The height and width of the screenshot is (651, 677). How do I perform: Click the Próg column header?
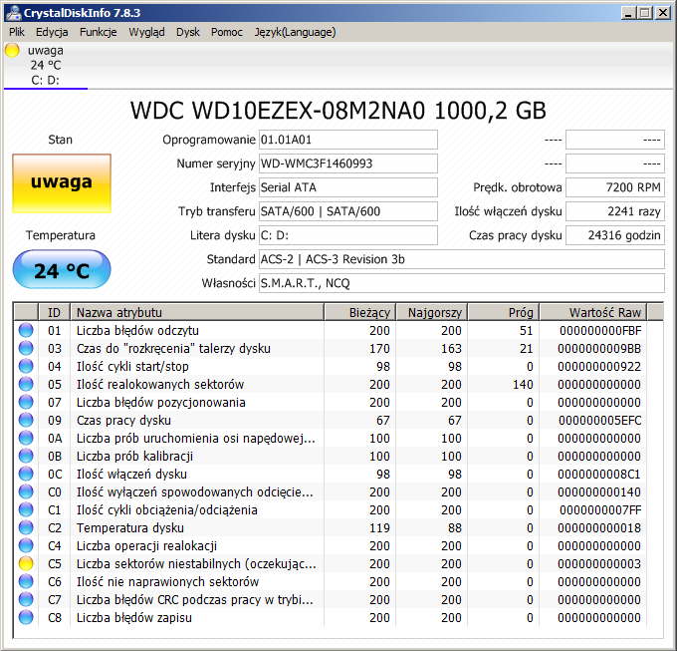click(x=504, y=312)
